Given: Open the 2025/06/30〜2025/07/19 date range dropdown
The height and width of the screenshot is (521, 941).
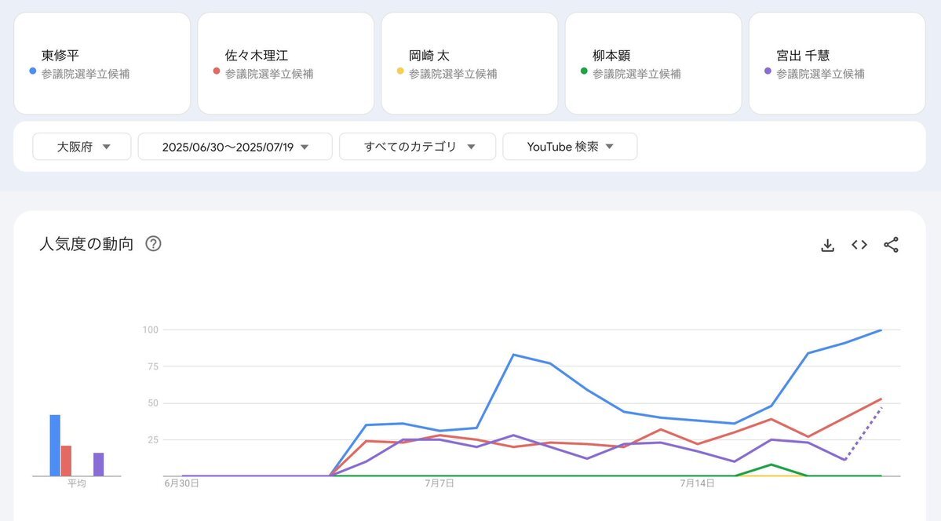Looking at the screenshot, I should click(x=235, y=147).
